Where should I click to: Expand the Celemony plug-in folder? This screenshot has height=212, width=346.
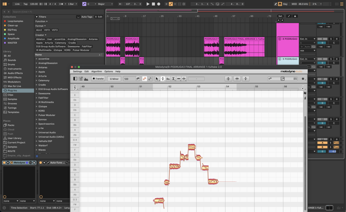[x=37, y=81]
